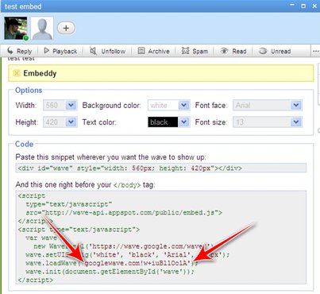Open the Background color dropdown arrow

184,105
